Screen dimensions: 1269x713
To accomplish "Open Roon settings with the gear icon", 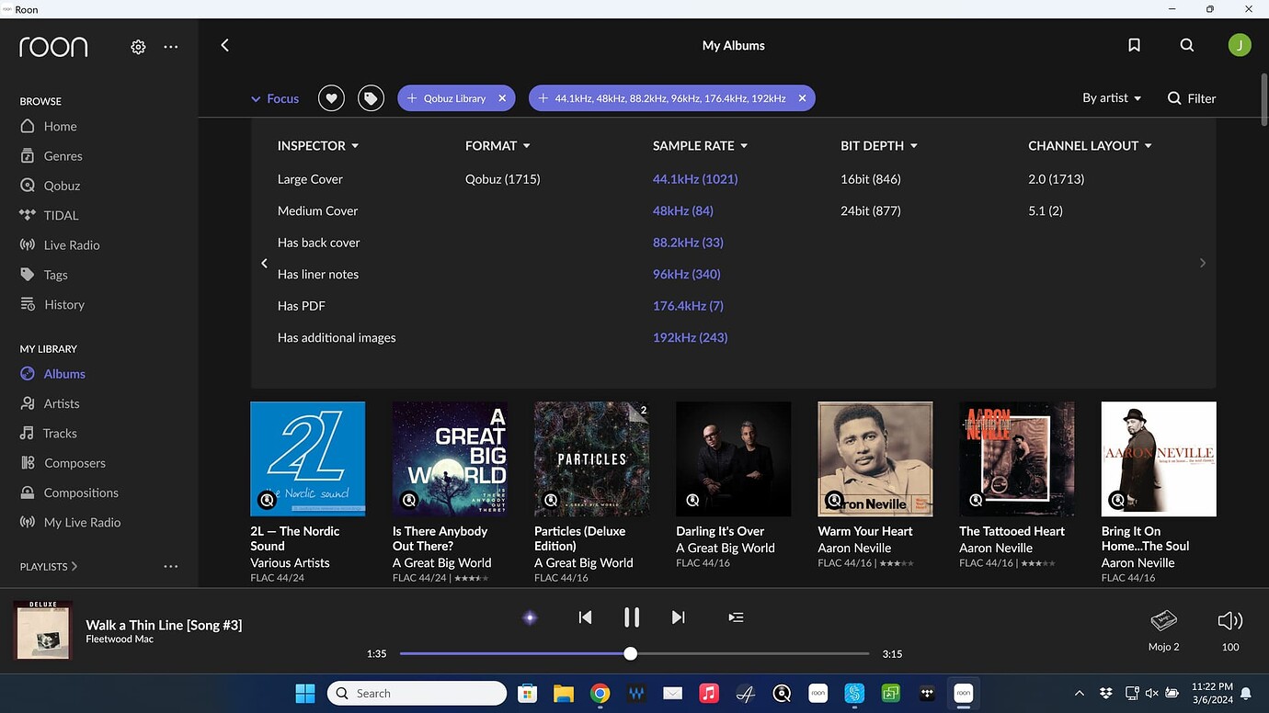I will pyautogui.click(x=137, y=46).
